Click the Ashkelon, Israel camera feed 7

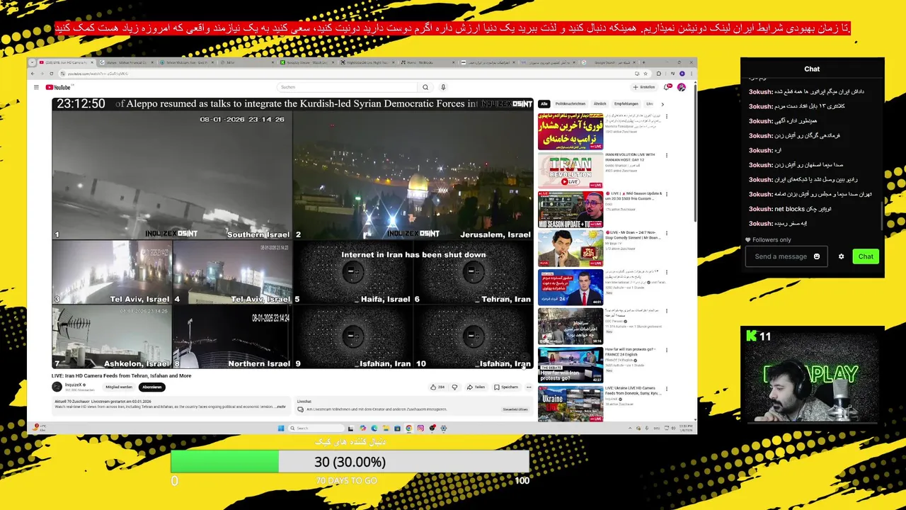[112, 336]
